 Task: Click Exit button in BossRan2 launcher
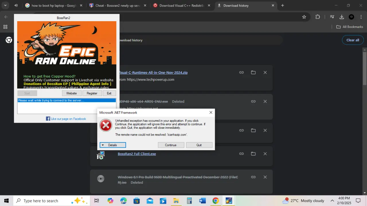pyautogui.click(x=109, y=93)
